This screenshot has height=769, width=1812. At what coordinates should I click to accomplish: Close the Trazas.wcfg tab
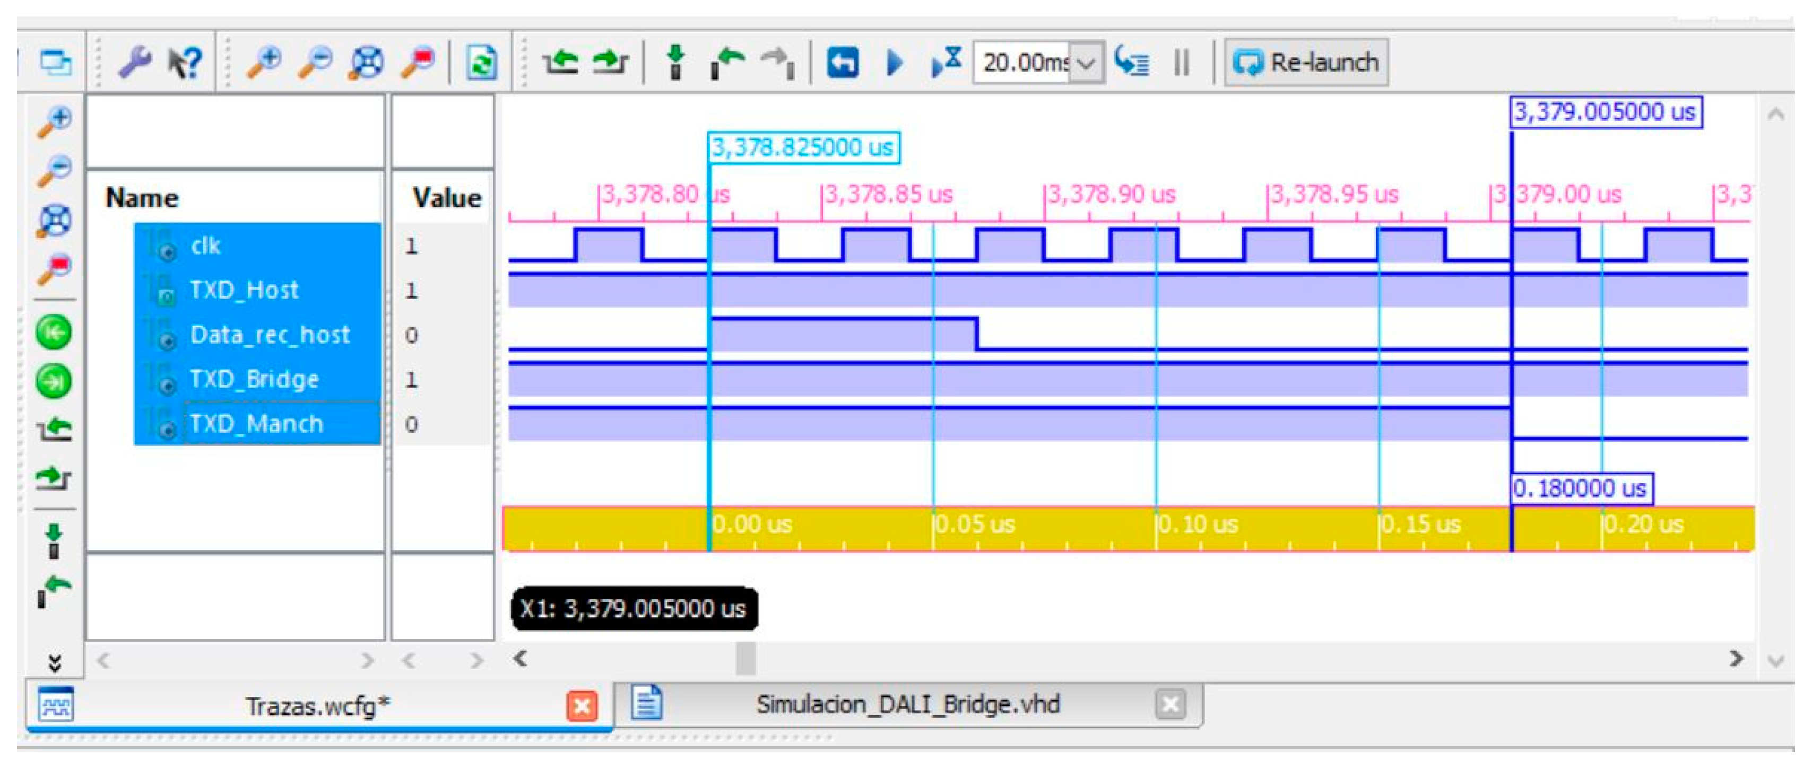(582, 706)
